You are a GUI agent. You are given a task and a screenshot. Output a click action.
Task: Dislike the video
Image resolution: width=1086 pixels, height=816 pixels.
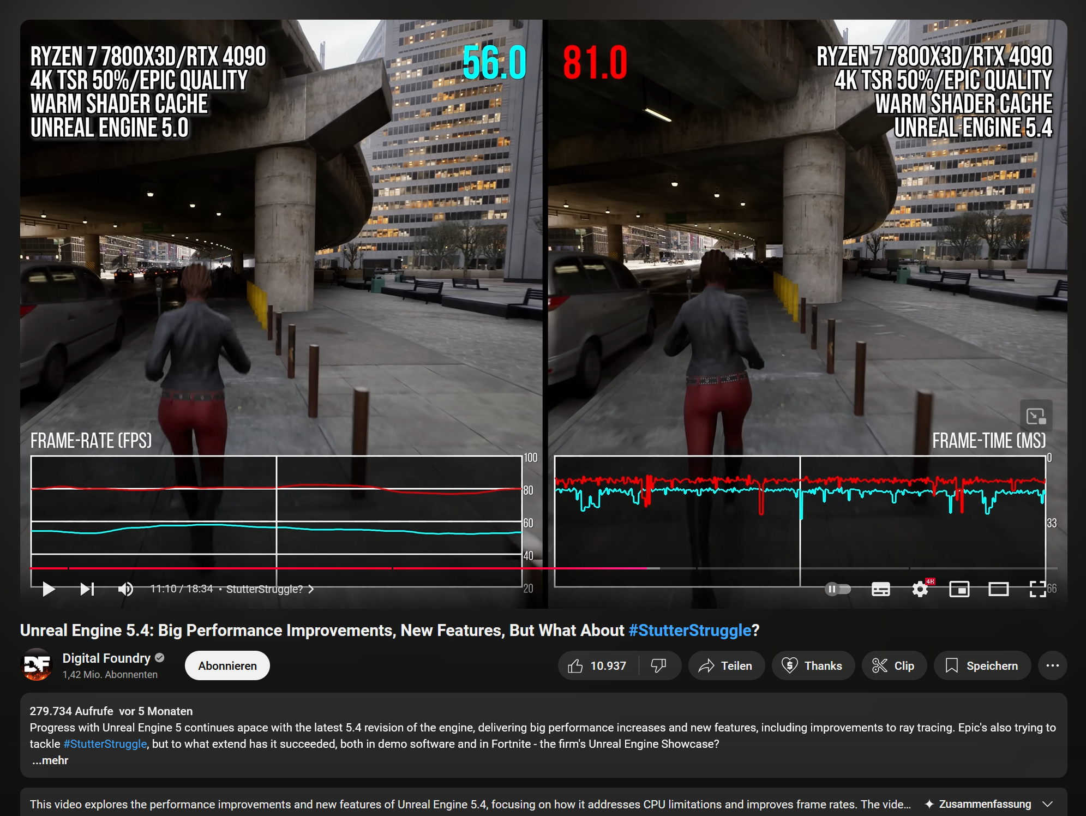click(x=659, y=665)
